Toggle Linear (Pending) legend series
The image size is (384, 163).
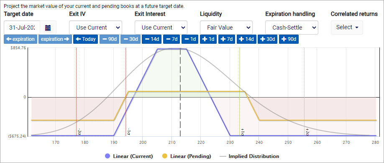[187, 156]
